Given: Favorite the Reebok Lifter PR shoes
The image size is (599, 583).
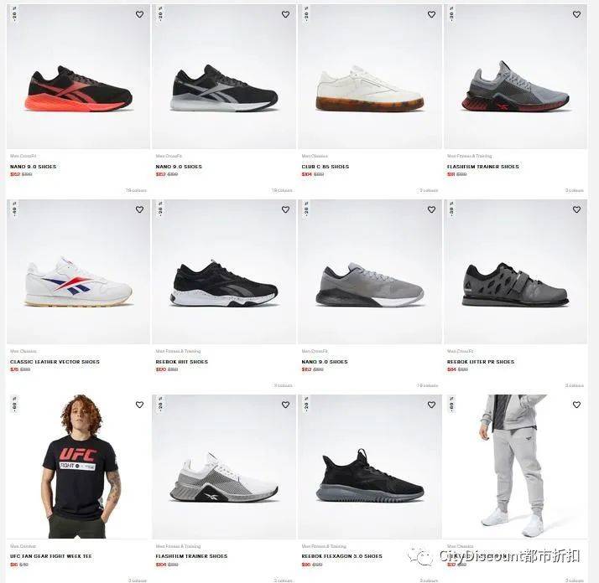Looking at the screenshot, I should (x=577, y=209).
